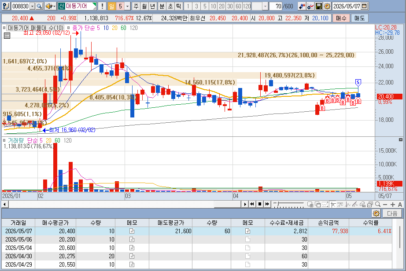Click the 손익금액 column header
Viewport: 406px width, 271px height.
(328, 223)
